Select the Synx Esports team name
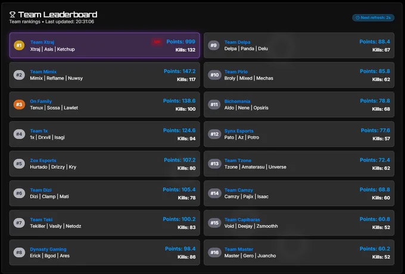The height and width of the screenshot is (274, 405). [x=239, y=131]
